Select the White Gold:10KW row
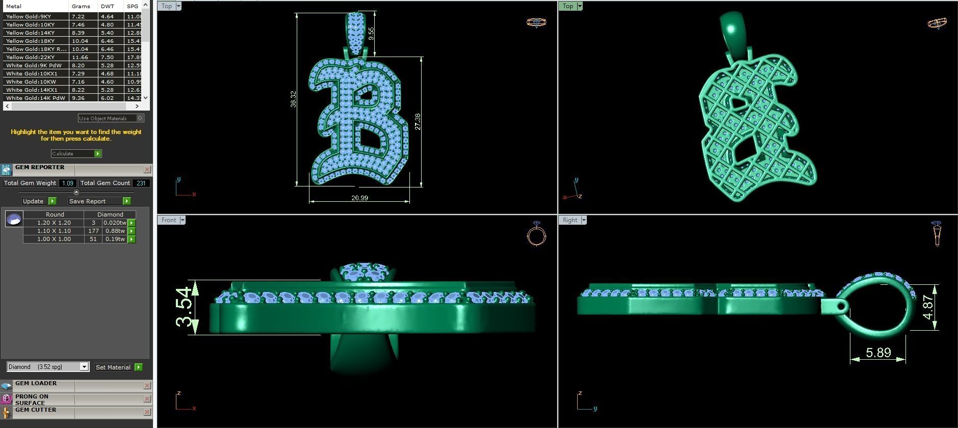The height and width of the screenshot is (428, 958). tap(72, 82)
